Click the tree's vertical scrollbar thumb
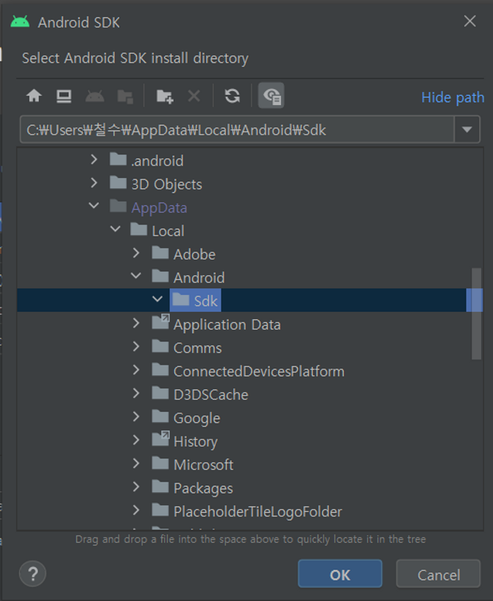The image size is (493, 601). pyautogui.click(x=477, y=313)
